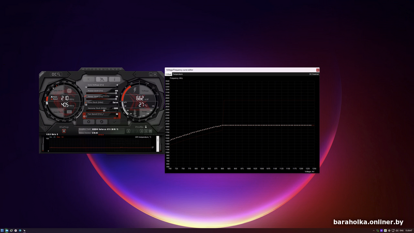This screenshot has height=233, width=414.
Task: Select profile slot 4
Action: pyautogui.click(x=141, y=131)
